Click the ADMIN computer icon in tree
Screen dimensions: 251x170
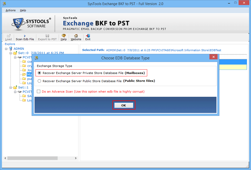tap(11, 48)
